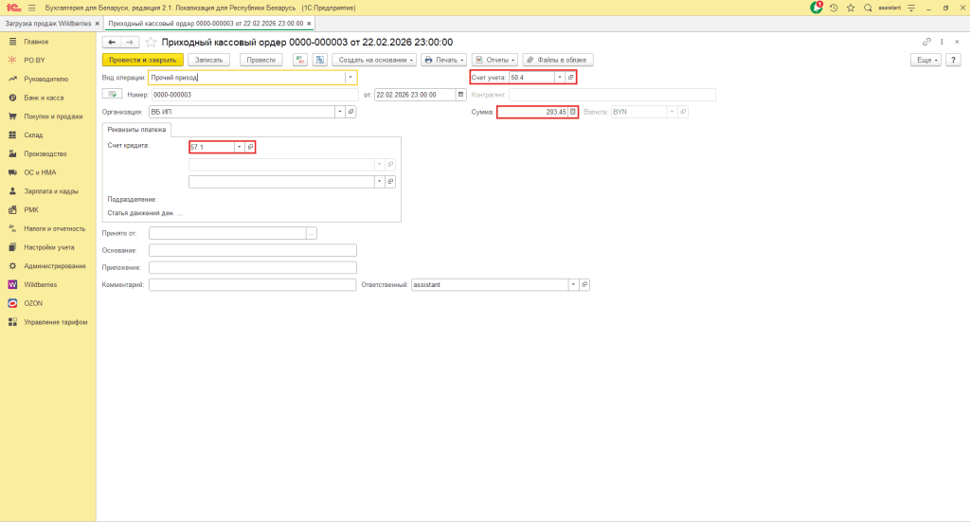This screenshot has height=522, width=970.
Task: Click the Провести и закрыть button
Action: pyautogui.click(x=141, y=60)
